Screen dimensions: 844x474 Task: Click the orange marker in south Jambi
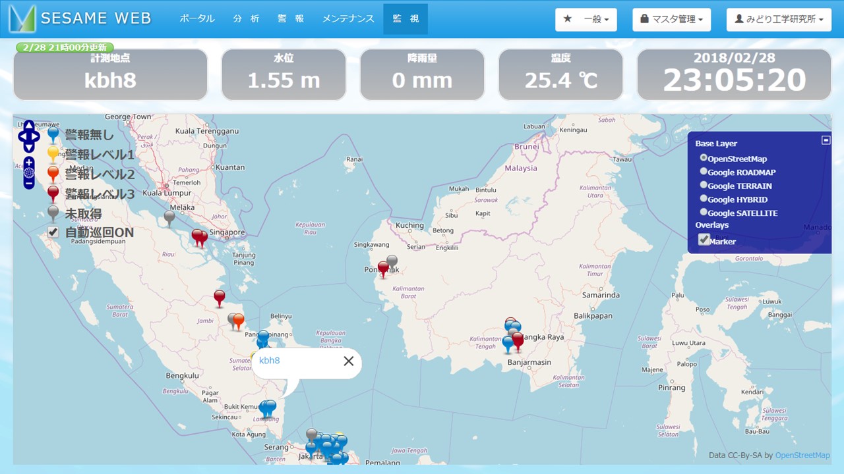(x=239, y=321)
